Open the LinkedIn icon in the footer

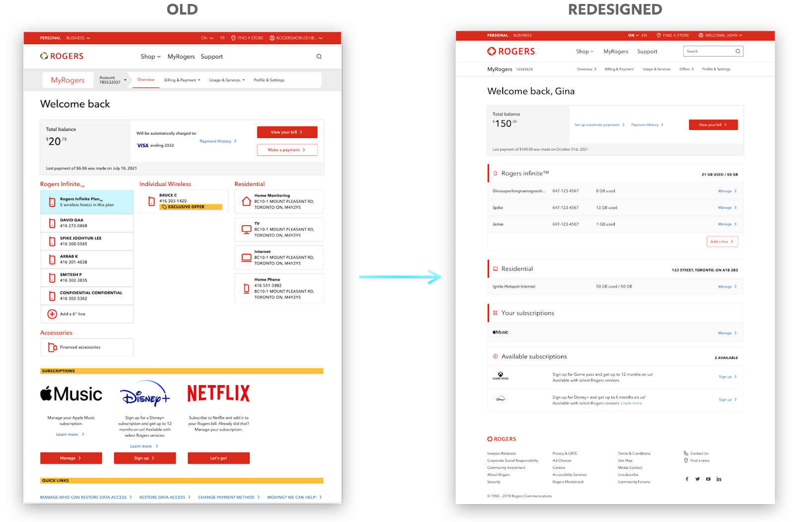click(x=719, y=479)
